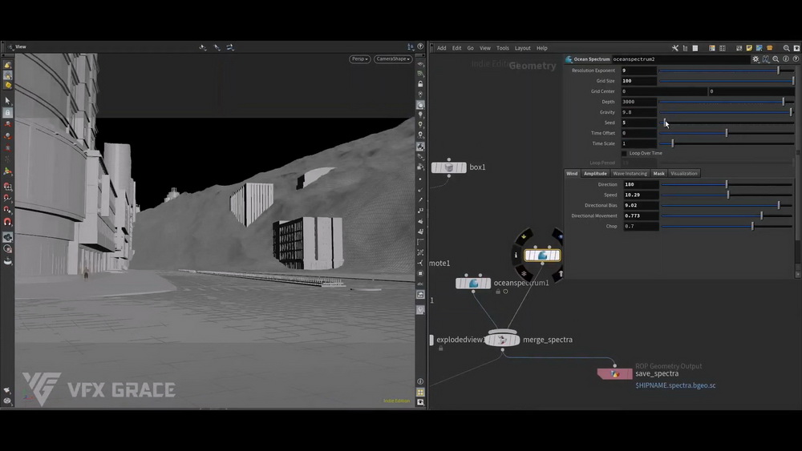
Task: Click the Seed slider track
Action: click(727, 123)
